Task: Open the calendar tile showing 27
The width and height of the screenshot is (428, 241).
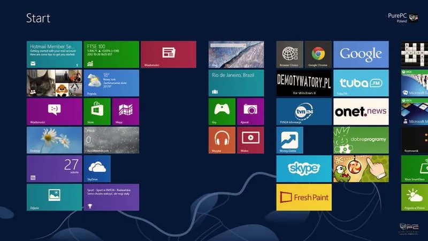Action: point(55,169)
